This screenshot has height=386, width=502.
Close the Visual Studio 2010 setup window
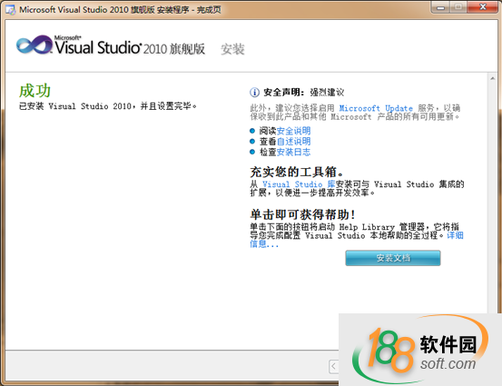[483, 7]
